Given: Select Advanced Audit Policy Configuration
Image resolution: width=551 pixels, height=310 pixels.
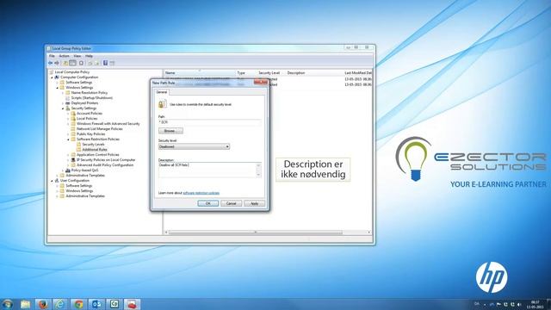Looking at the screenshot, I should 105,165.
